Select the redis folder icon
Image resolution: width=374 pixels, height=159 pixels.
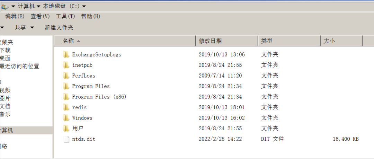click(66, 107)
